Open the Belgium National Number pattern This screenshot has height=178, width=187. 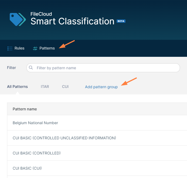tap(35, 123)
